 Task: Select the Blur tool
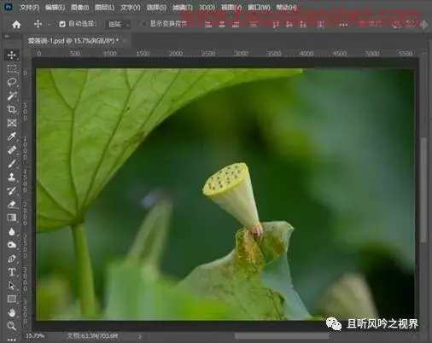click(x=12, y=231)
